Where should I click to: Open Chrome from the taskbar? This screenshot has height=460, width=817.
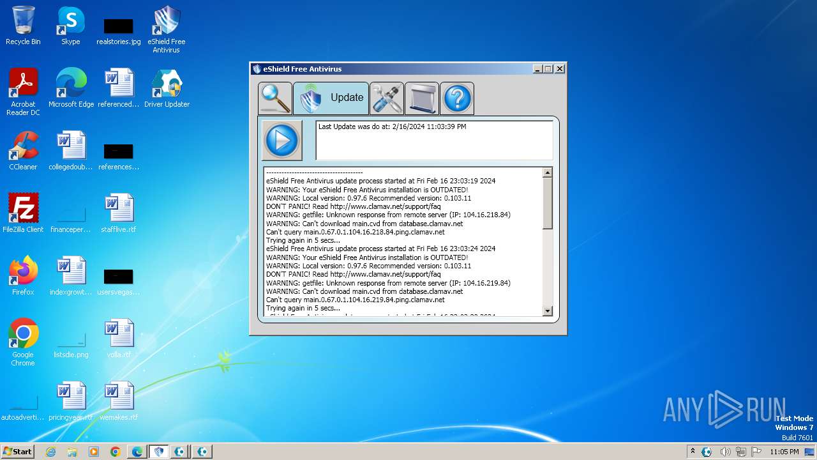pos(116,452)
